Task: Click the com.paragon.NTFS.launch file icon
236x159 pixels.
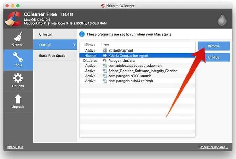Action: (105, 76)
